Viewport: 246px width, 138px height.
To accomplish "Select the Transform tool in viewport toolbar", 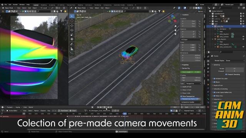I will [x=72, y=39].
